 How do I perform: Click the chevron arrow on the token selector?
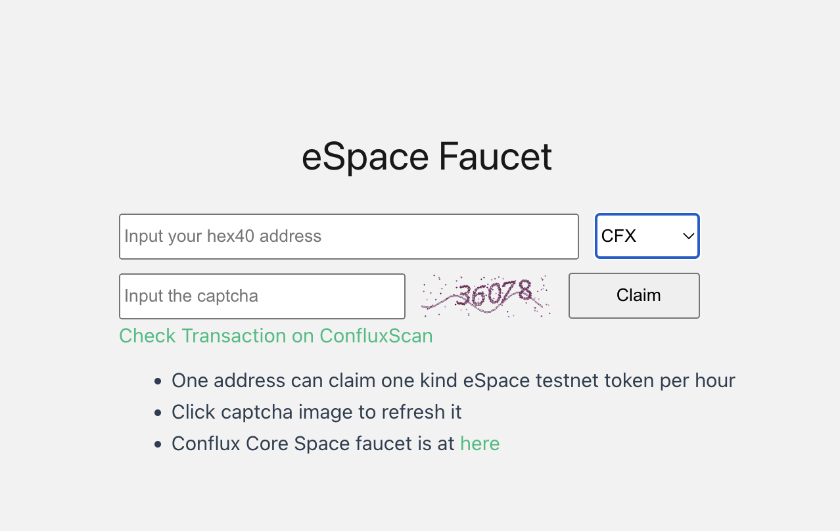coord(688,237)
